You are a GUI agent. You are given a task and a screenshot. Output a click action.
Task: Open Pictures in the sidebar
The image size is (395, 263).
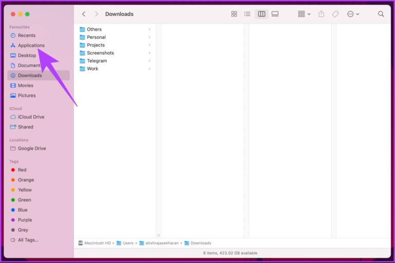pyautogui.click(x=39, y=96)
